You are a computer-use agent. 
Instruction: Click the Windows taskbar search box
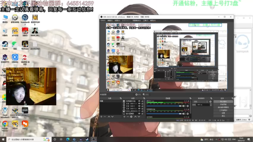(x=29, y=139)
